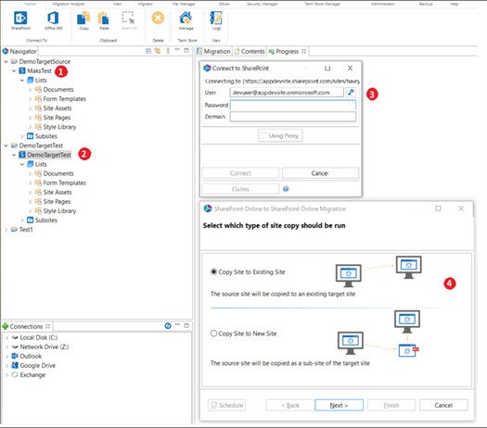Click the Schedule button in wizard
Screen dimensions: 487x428
[x=226, y=405]
